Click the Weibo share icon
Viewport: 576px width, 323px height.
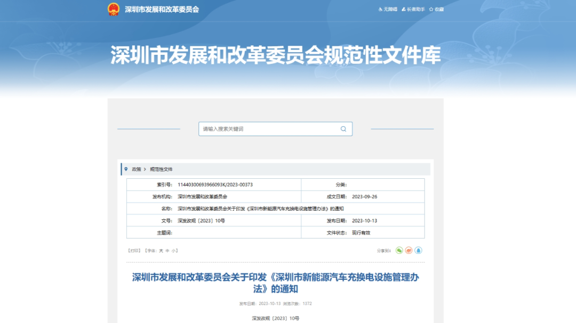point(409,251)
